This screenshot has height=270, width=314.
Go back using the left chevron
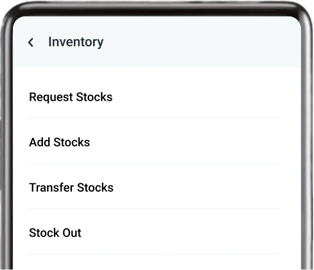(31, 42)
